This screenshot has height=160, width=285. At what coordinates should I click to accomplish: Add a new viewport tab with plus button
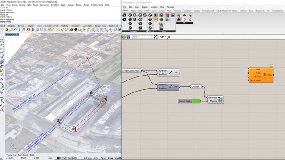click(x=37, y=155)
